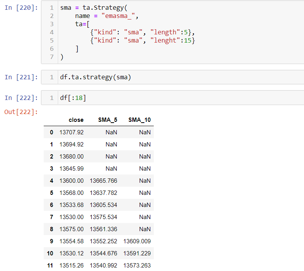Click row index label 0
304x271 pixels.
click(52, 132)
